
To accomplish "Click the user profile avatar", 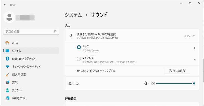I will tap(9, 17).
